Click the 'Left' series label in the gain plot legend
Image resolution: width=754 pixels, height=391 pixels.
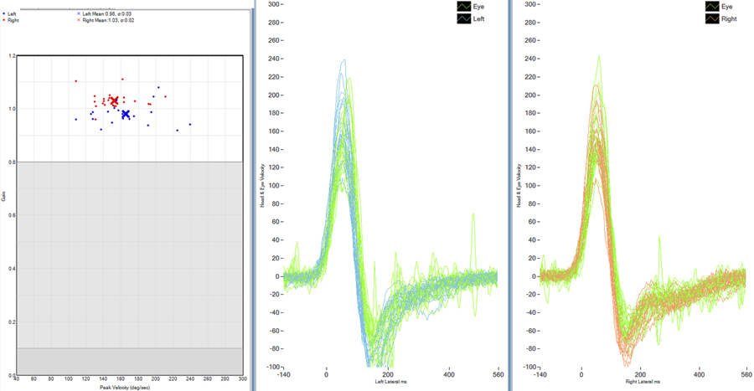[x=12, y=14]
